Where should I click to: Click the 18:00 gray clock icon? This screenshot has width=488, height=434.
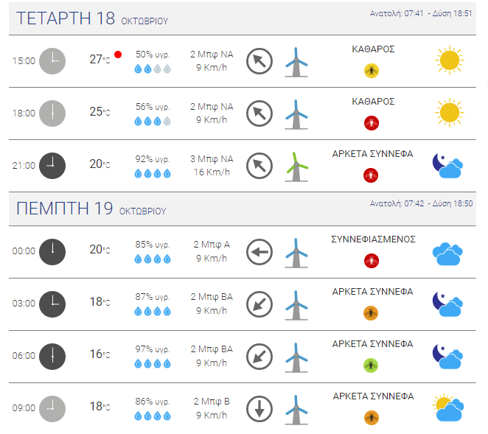click(52, 113)
